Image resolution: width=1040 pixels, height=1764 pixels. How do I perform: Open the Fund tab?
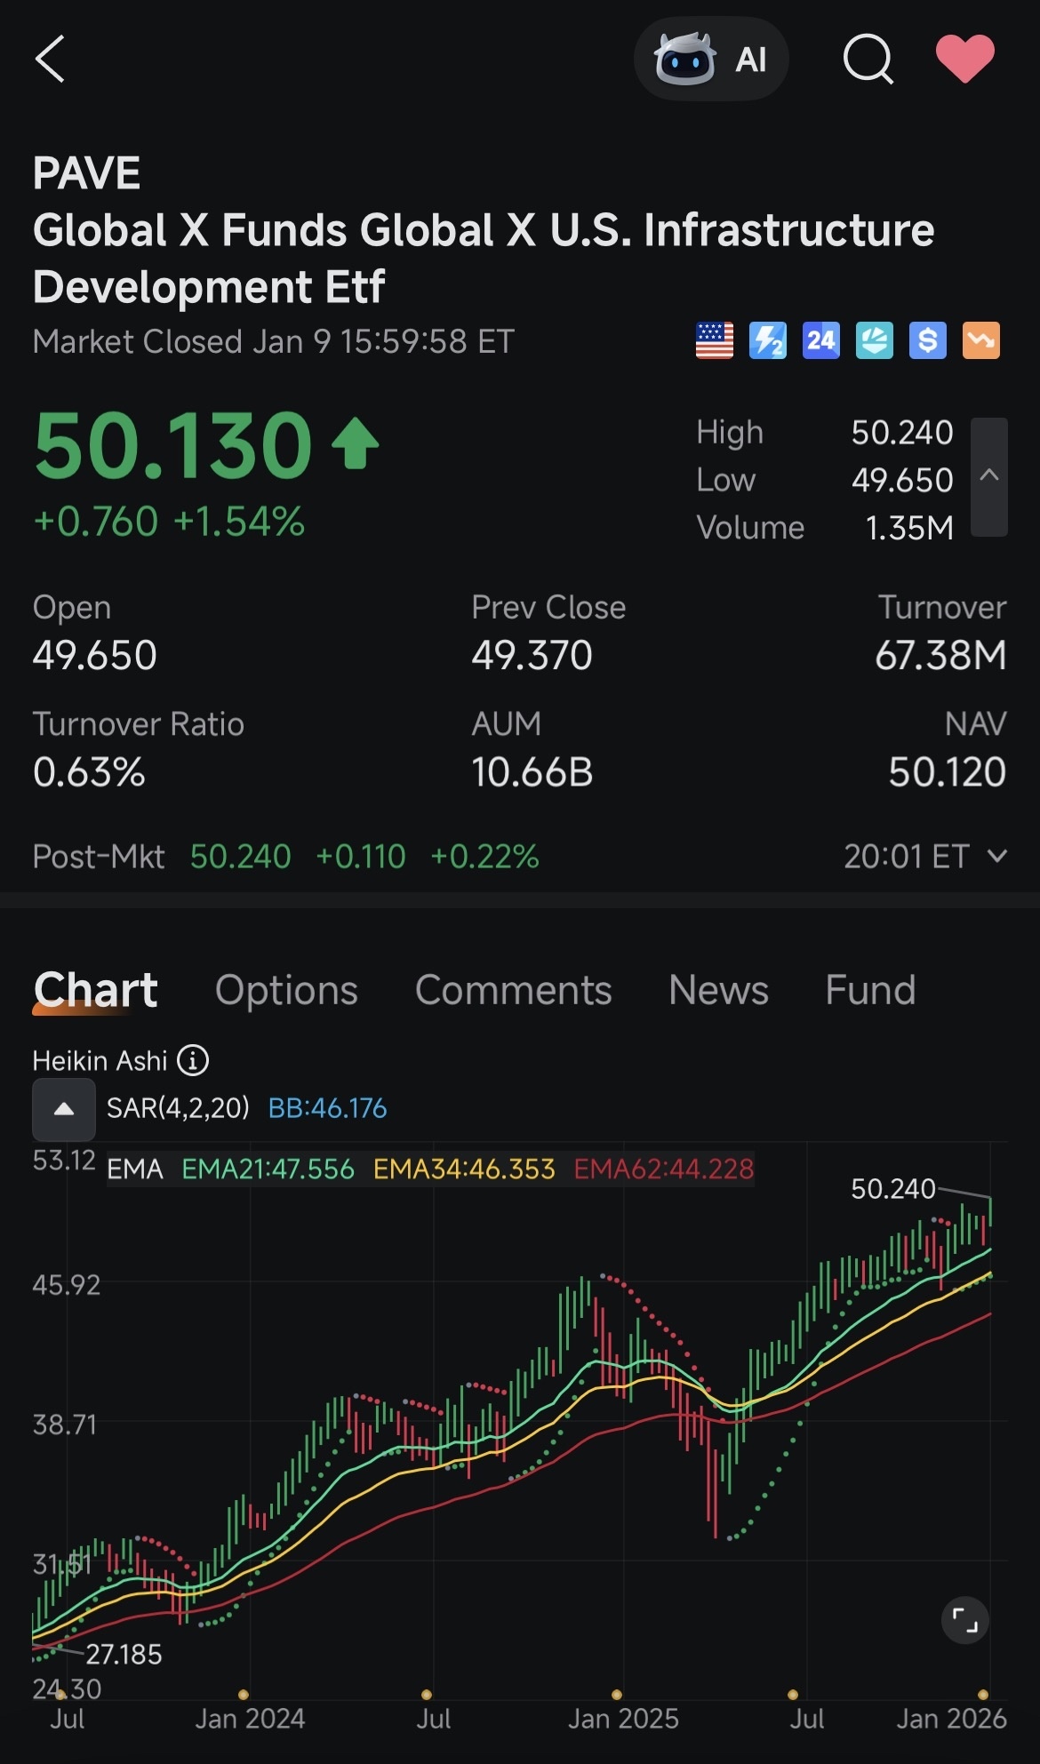870,990
